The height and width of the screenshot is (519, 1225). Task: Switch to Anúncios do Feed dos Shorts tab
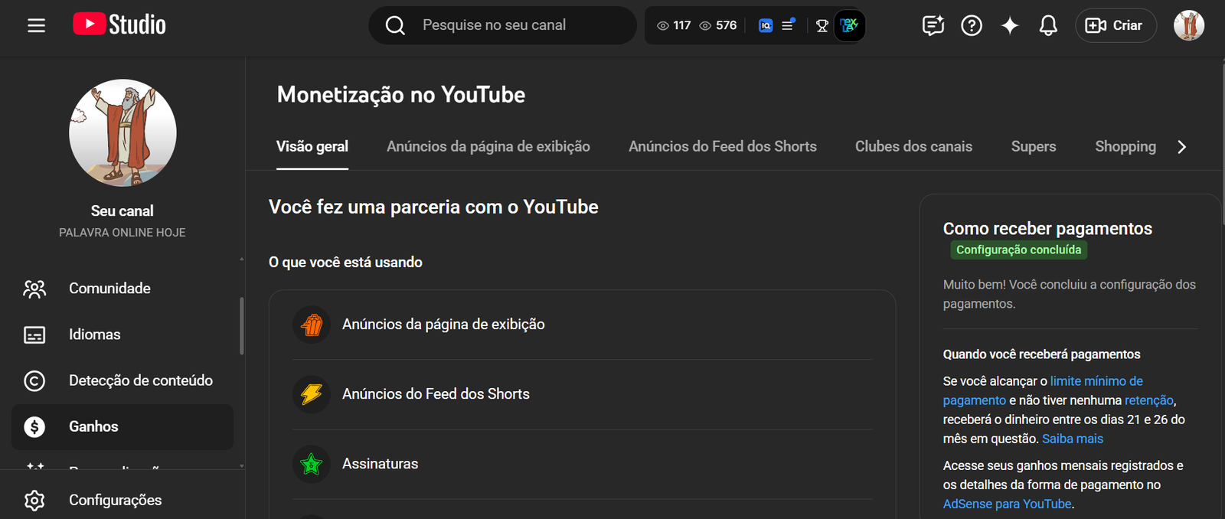tap(723, 146)
